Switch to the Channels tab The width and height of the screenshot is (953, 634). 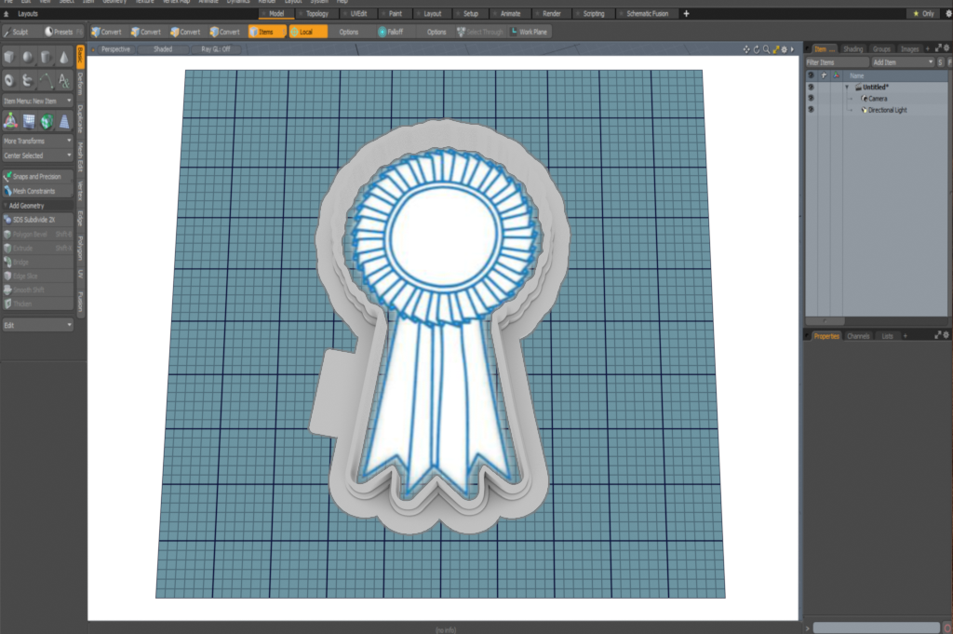[858, 335]
